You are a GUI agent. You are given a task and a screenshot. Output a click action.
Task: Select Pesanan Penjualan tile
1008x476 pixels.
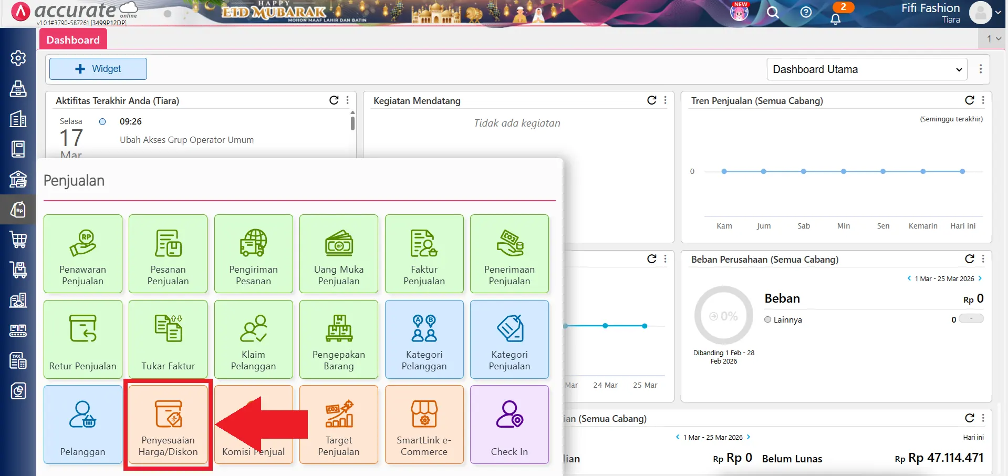[x=168, y=254]
